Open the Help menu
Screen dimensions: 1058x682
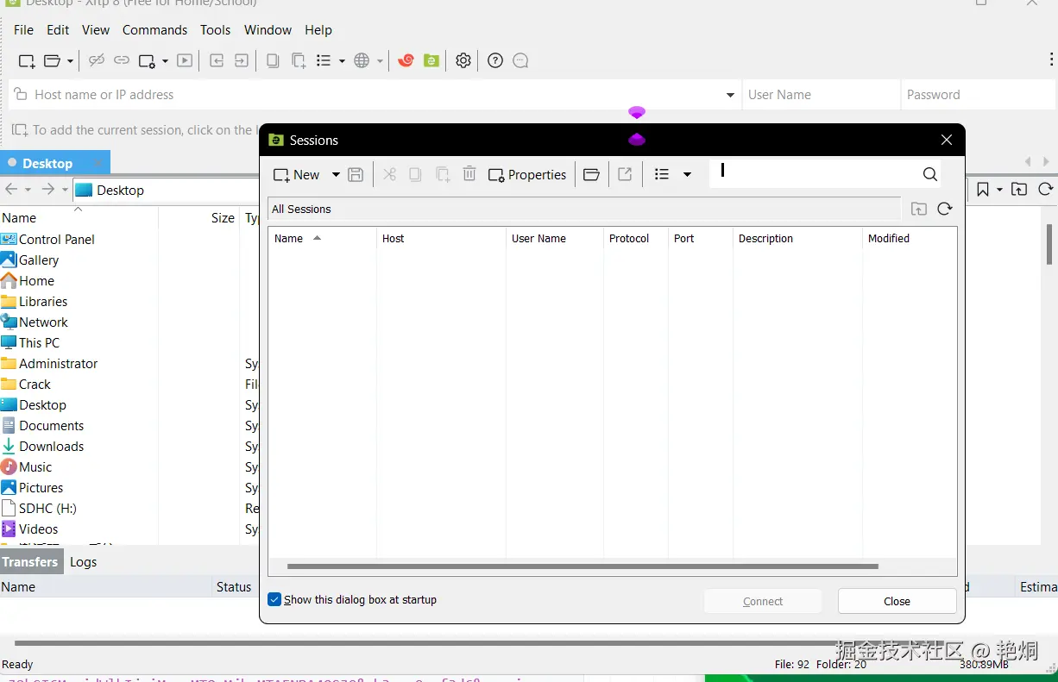(318, 29)
